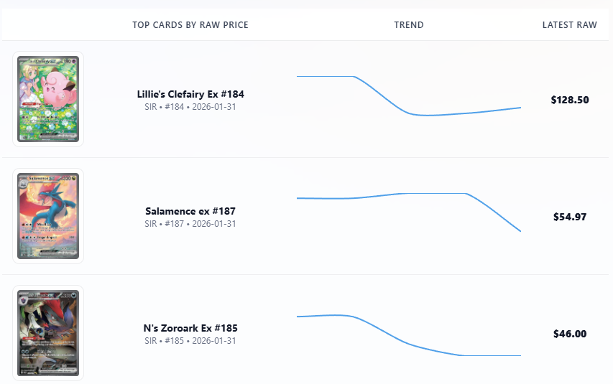The height and width of the screenshot is (384, 613).
Task: Click the $128.50 latest raw price
Action: click(570, 100)
